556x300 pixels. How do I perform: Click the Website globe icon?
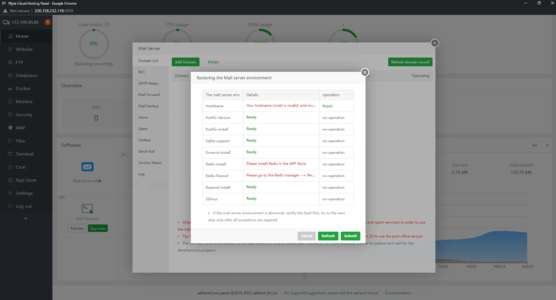(x=10, y=49)
